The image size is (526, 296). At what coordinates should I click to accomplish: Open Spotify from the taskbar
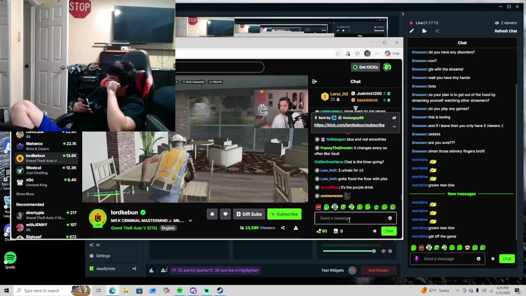180,291
